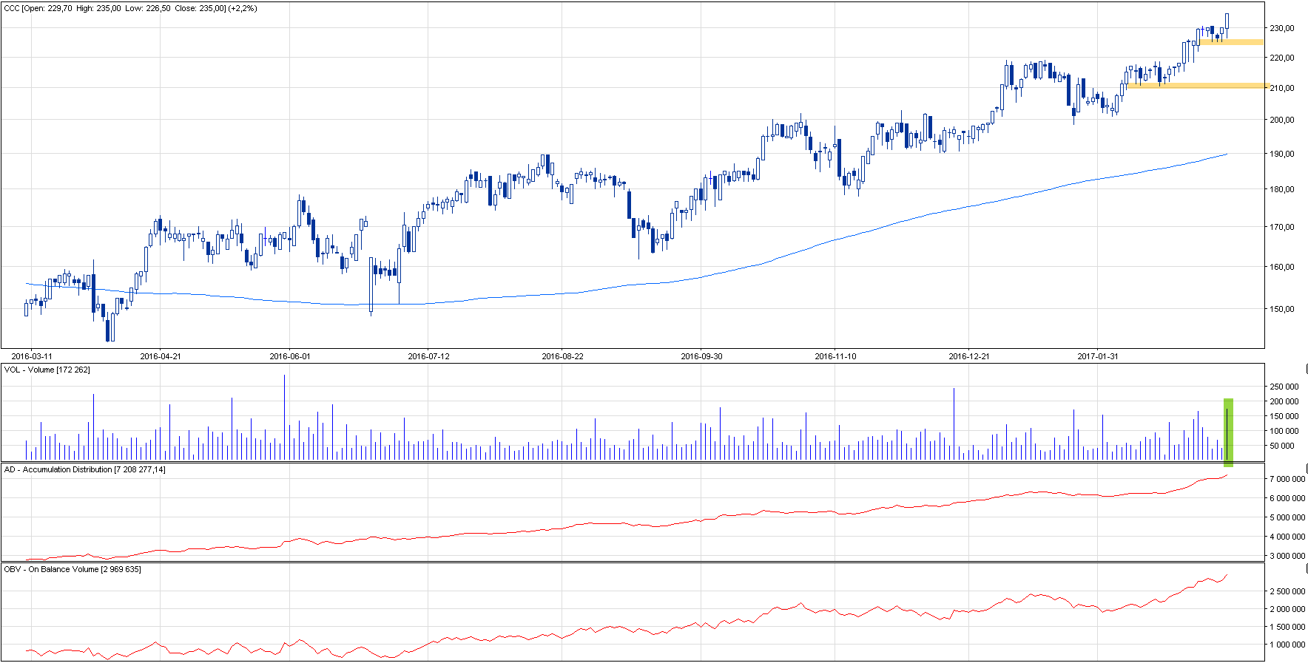Click the tall volume spike near 2016-12-21
This screenshot has width=1308, height=663.
click(954, 425)
